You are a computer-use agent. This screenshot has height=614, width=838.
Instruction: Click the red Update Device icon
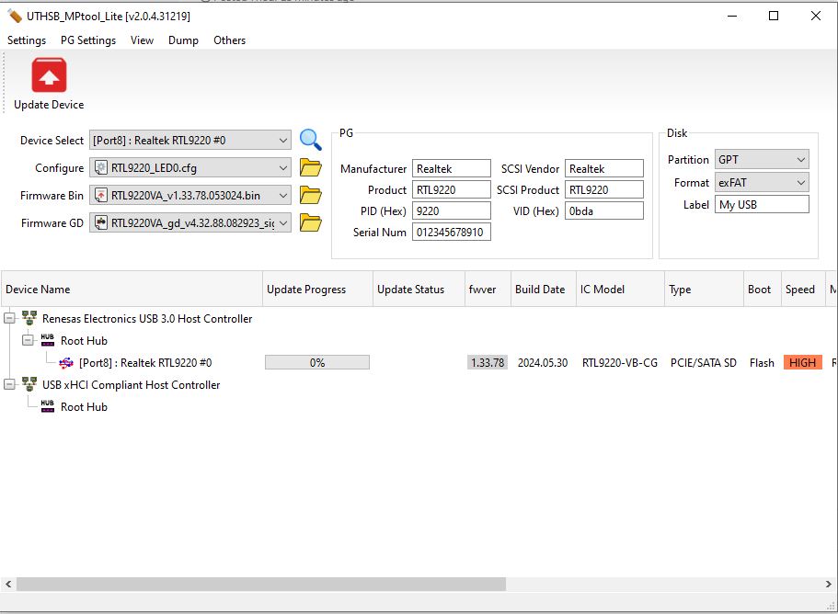point(49,75)
